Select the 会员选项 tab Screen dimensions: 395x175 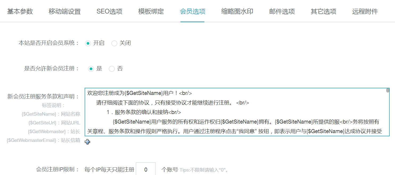point(192,11)
